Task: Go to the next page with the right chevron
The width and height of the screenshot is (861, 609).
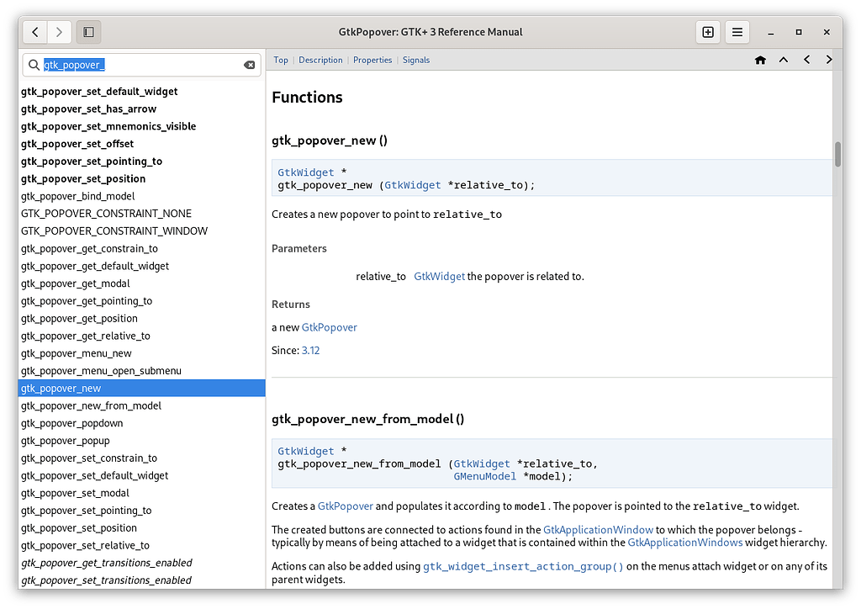Action: [829, 60]
